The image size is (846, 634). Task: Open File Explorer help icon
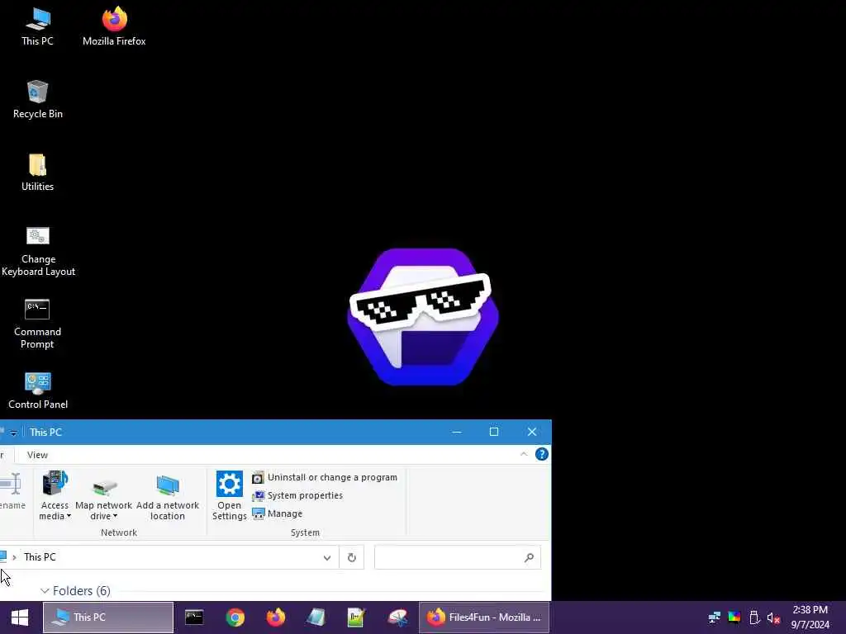tap(542, 455)
